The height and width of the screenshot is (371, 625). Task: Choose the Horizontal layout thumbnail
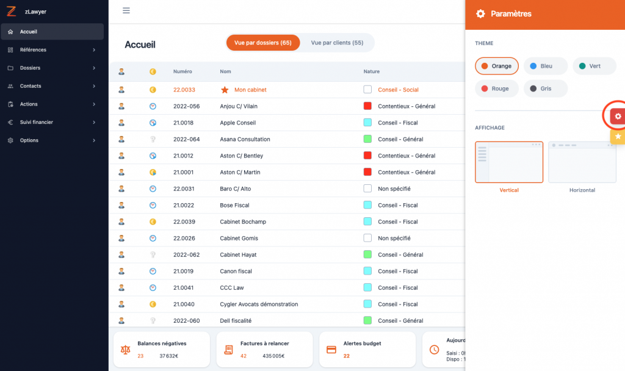tap(582, 162)
